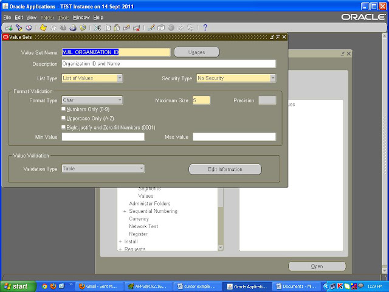Click the Copy toolbar icon

(107, 28)
